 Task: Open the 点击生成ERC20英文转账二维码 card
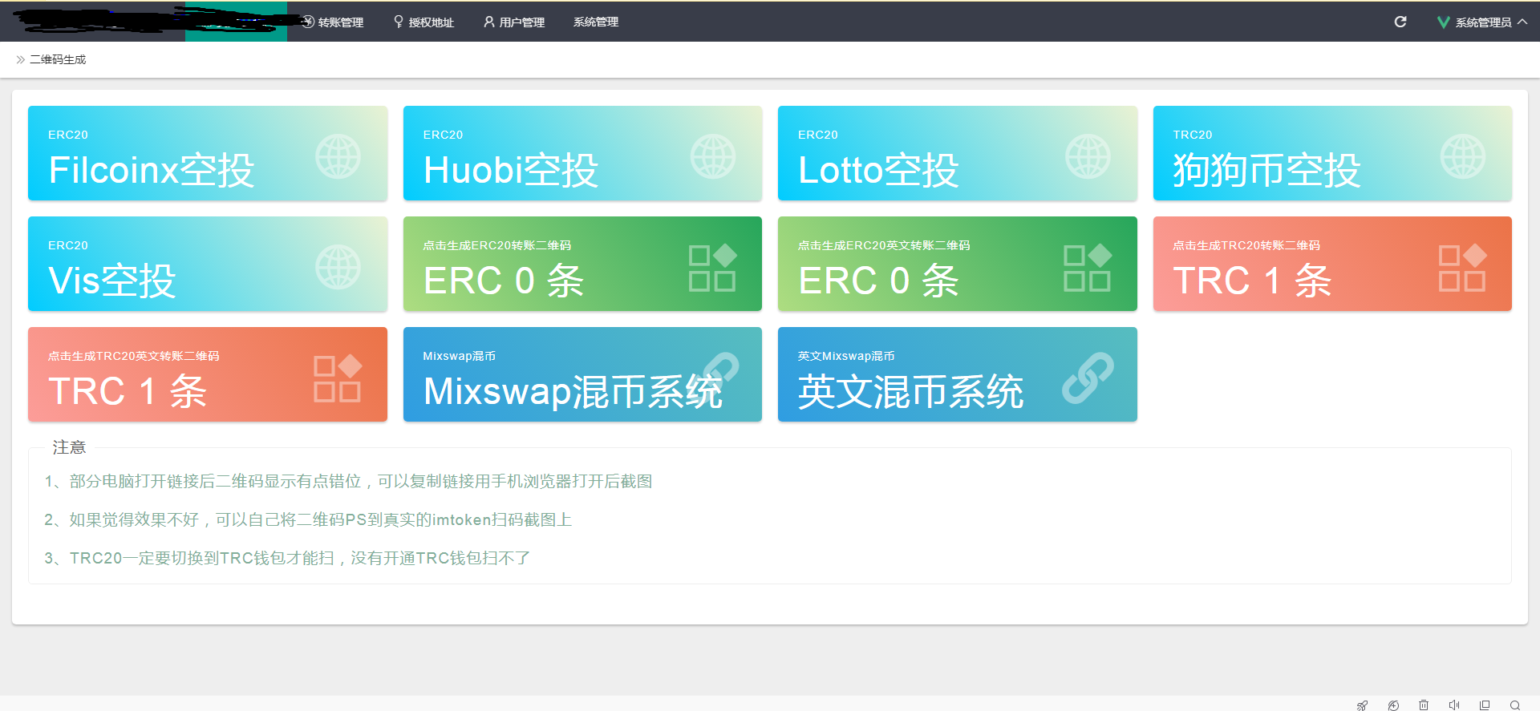tap(958, 264)
